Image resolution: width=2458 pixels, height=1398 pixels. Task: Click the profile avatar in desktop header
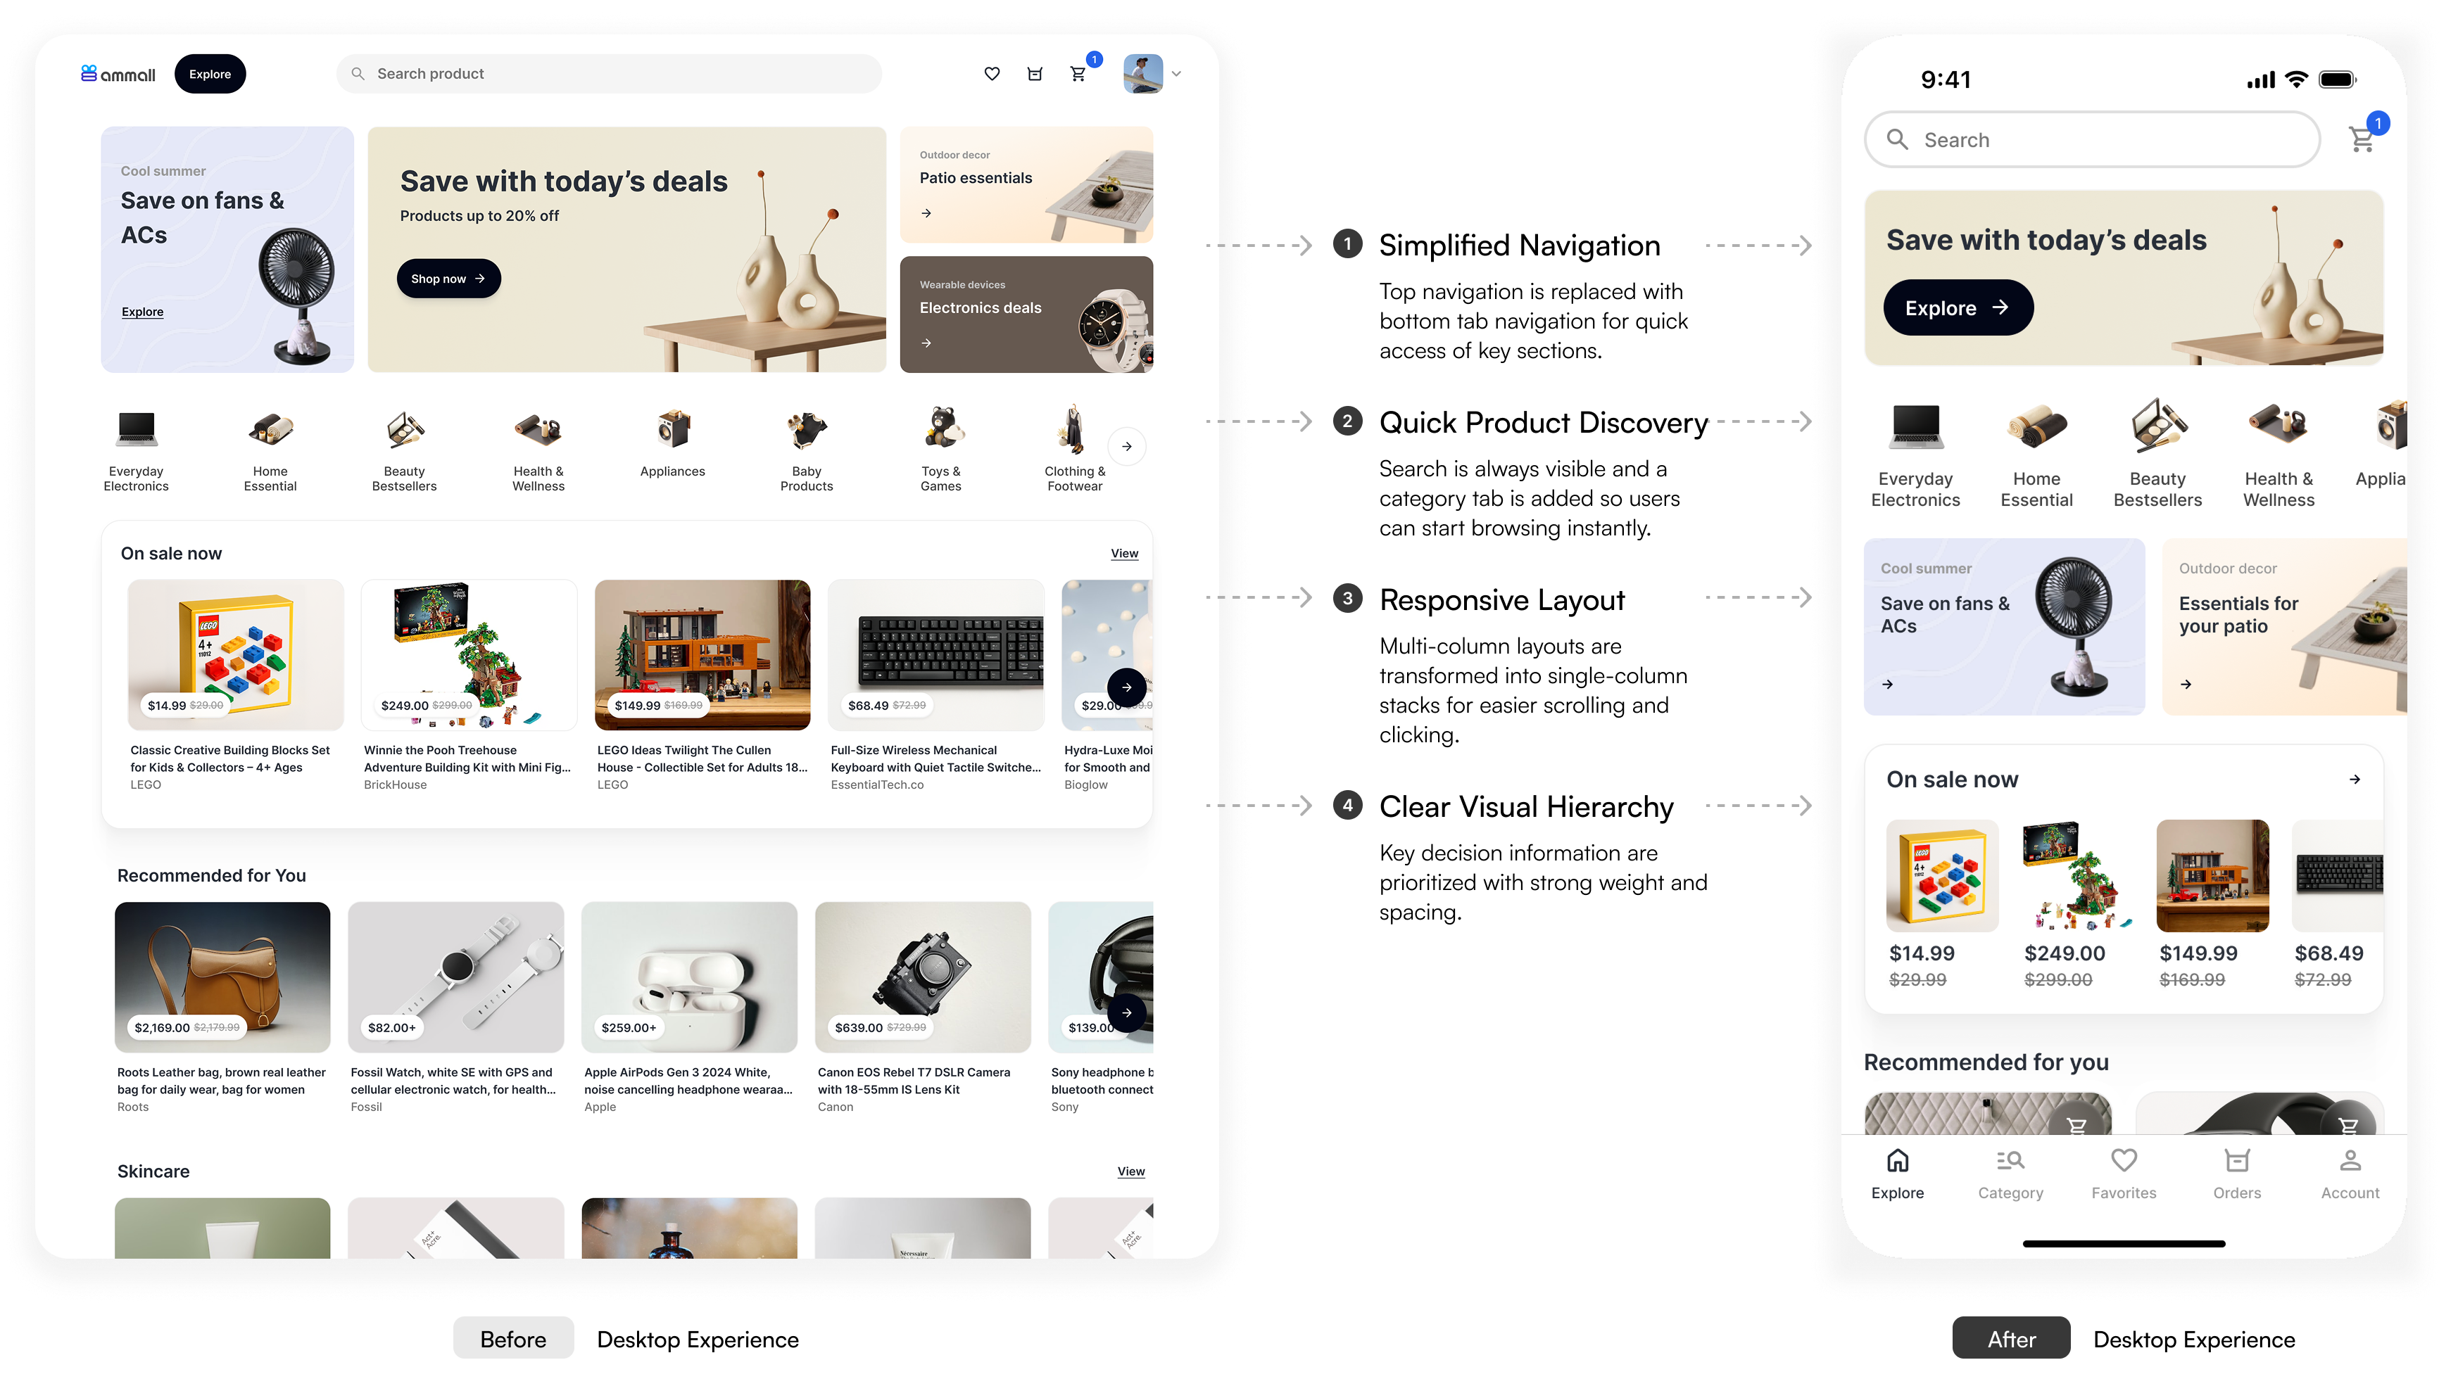pos(1143,74)
